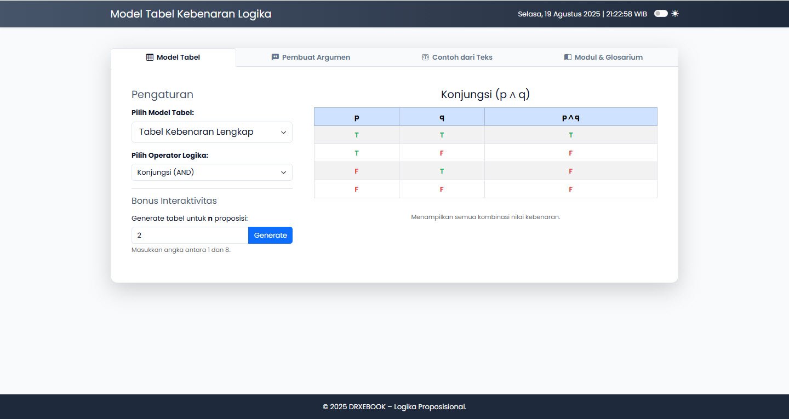Click the Bonus Interaktivitas heading
789x419 pixels.
point(174,200)
